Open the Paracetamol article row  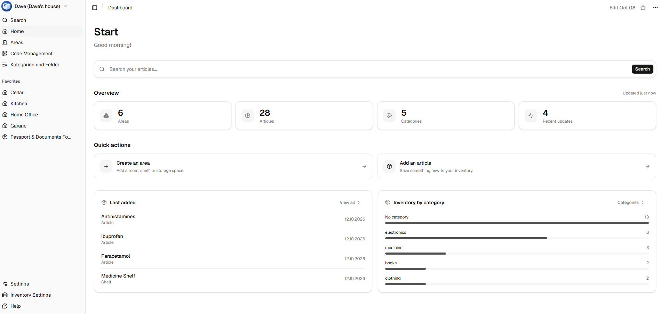click(x=233, y=259)
